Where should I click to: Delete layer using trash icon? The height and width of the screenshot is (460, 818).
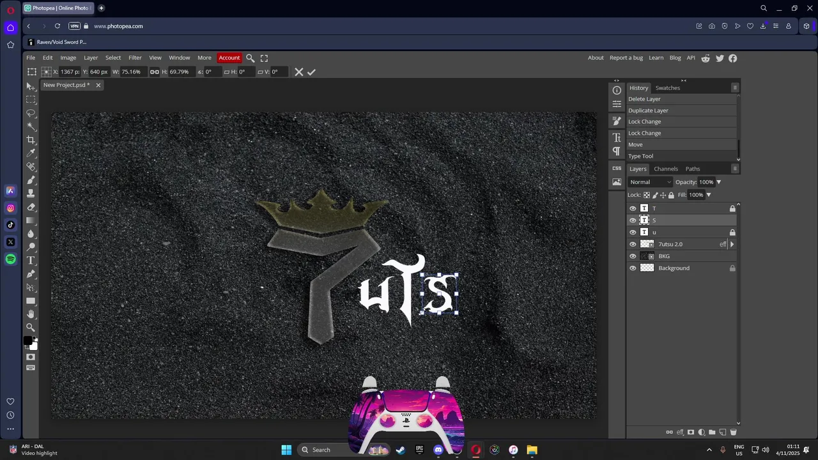coord(733,433)
